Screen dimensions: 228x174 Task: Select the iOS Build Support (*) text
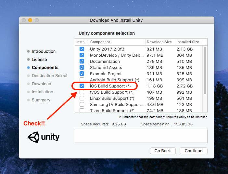tap(110, 86)
